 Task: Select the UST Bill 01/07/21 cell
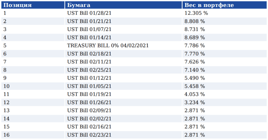(x=89, y=29)
